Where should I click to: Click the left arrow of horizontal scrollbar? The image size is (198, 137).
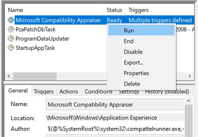pos(9,76)
